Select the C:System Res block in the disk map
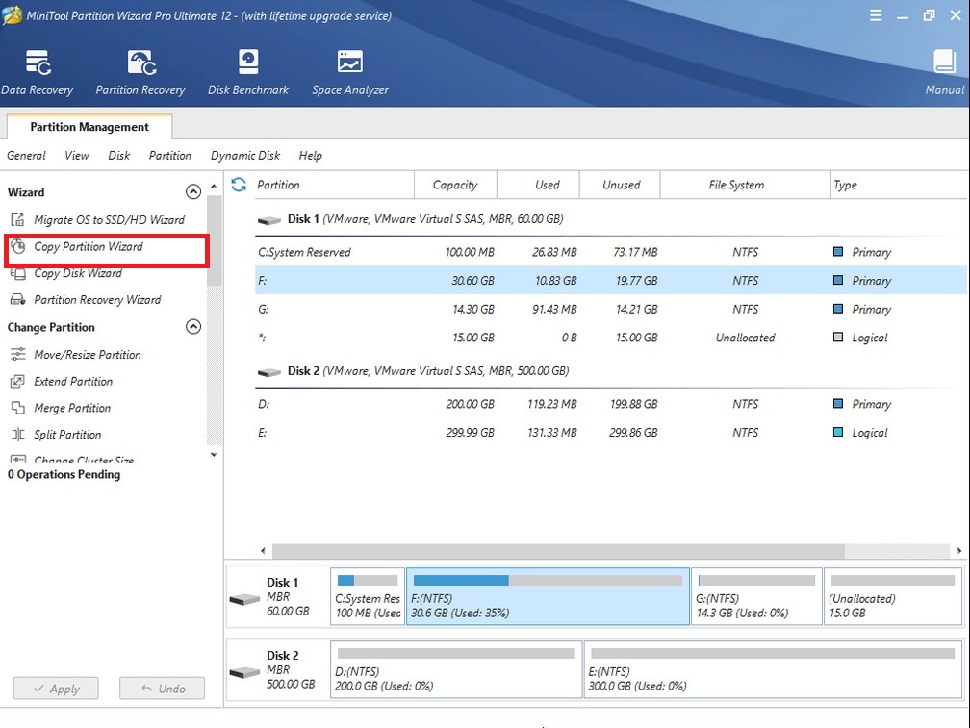Screen dimensions: 970x728 pos(368,597)
